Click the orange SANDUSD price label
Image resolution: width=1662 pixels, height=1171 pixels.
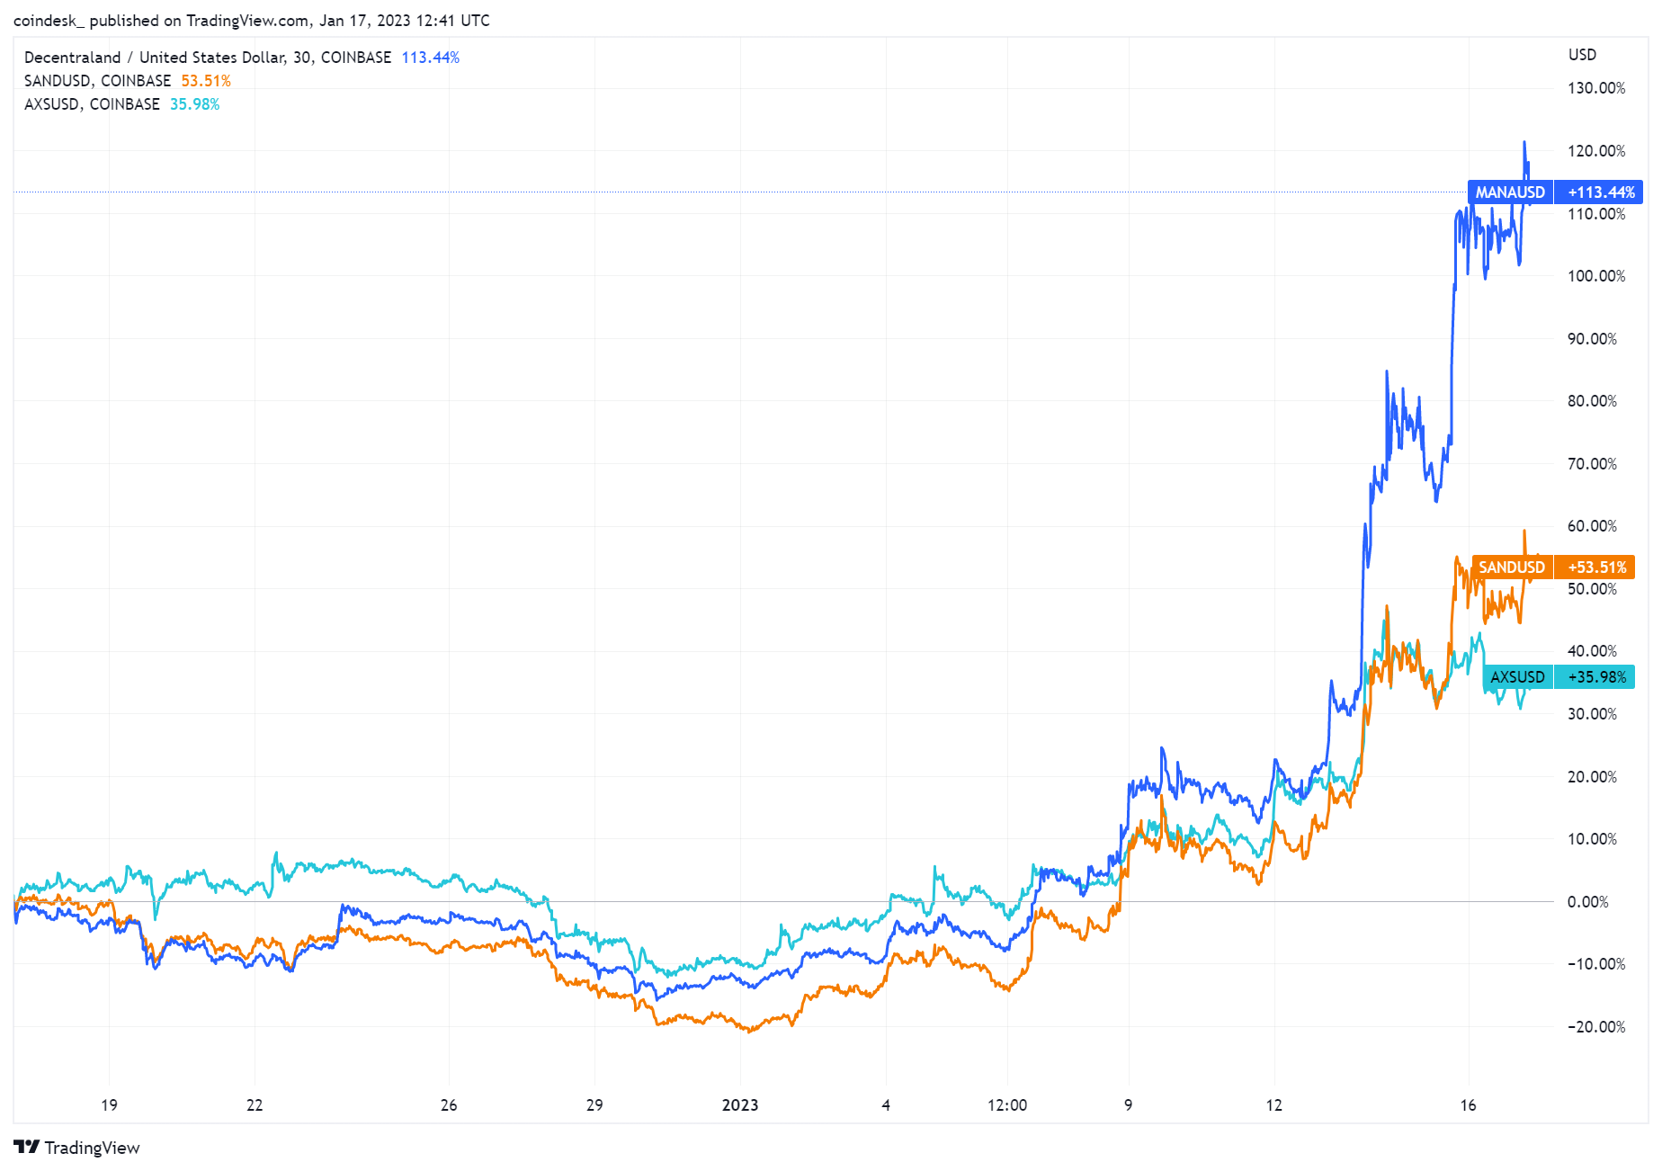(1512, 568)
